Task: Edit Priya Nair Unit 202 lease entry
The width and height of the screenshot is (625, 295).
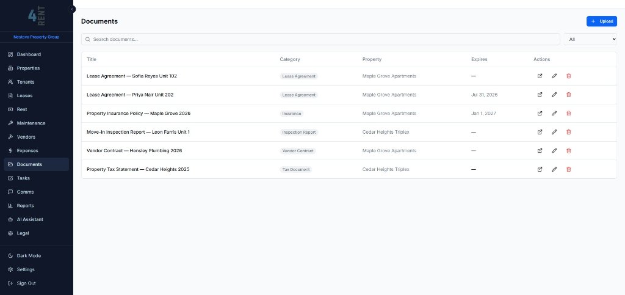Action: click(554, 95)
